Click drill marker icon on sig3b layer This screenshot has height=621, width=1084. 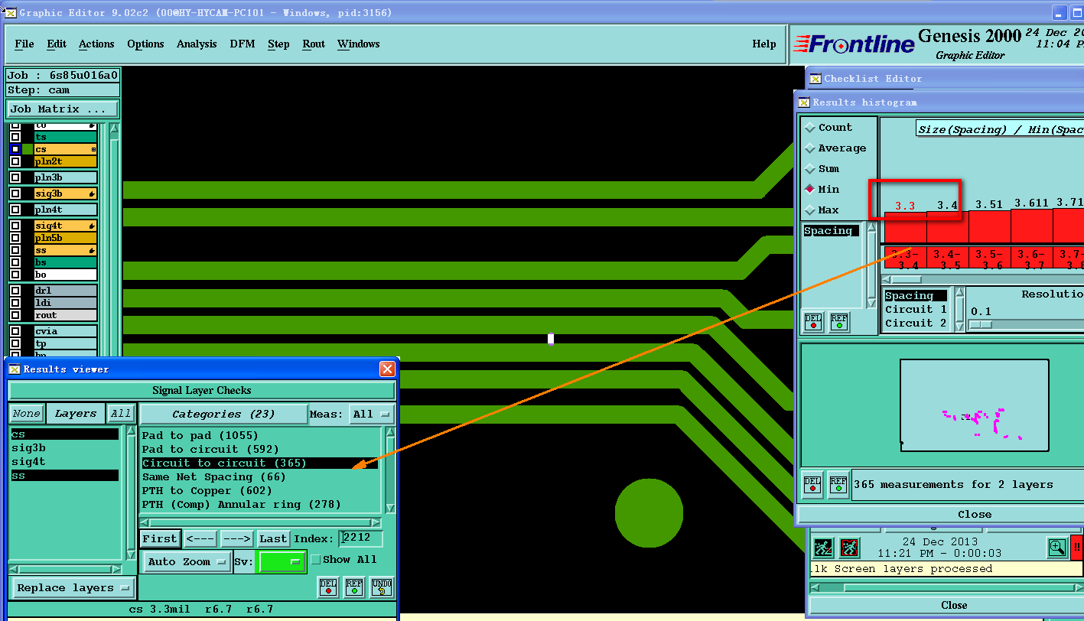92,193
